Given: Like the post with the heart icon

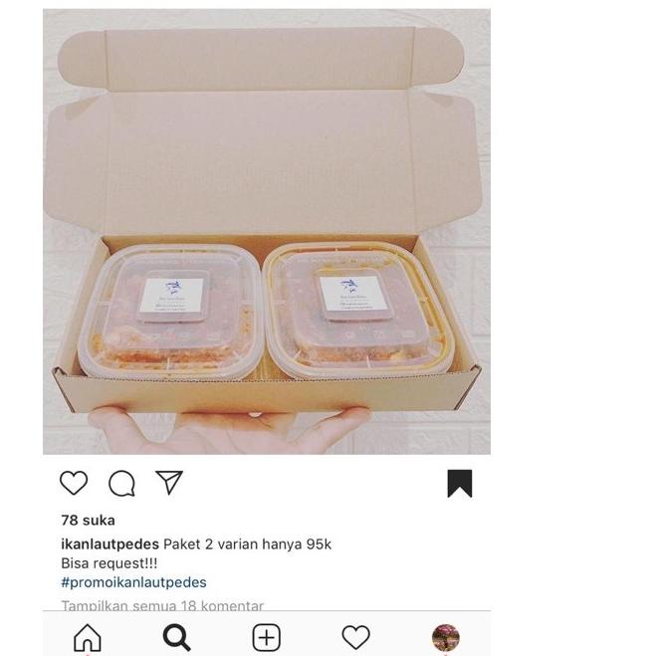Looking at the screenshot, I should 74,484.
